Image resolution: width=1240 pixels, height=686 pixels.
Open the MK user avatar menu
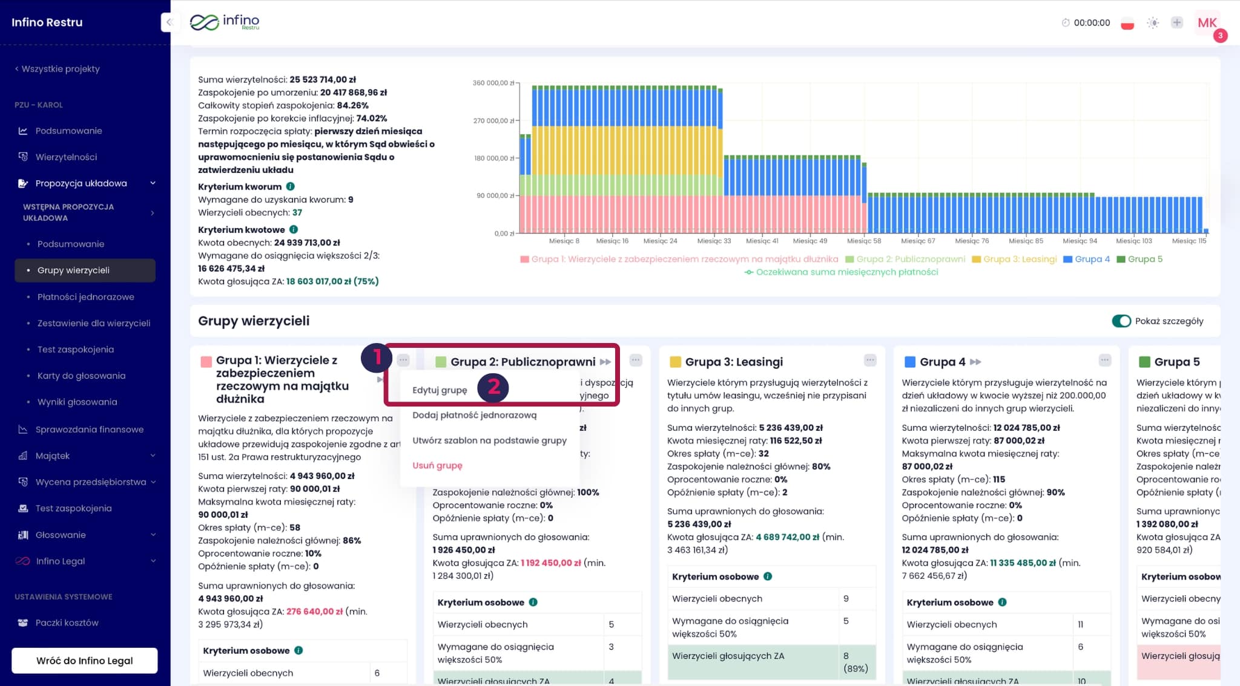[1207, 23]
